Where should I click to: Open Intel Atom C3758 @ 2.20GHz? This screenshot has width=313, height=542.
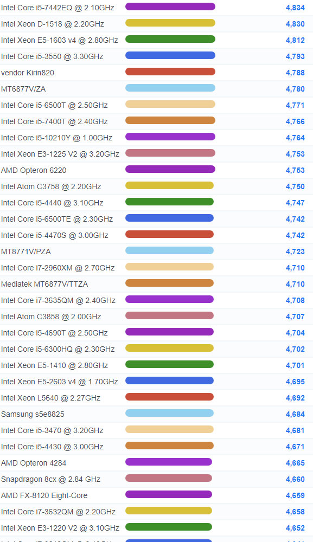51,186
